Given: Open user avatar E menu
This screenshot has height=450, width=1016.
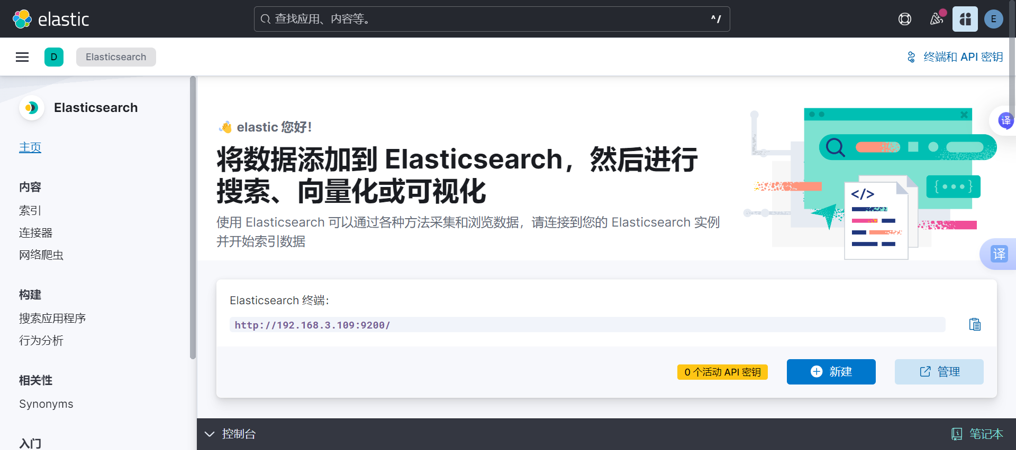Looking at the screenshot, I should click(x=993, y=19).
